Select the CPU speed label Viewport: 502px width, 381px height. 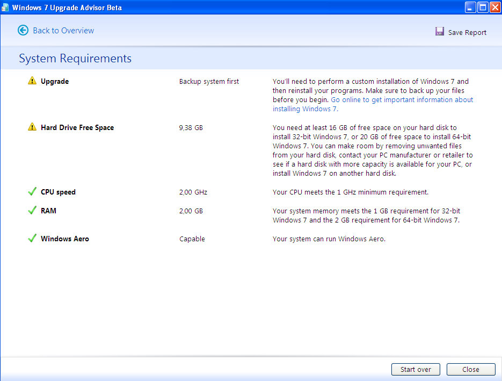58,192
